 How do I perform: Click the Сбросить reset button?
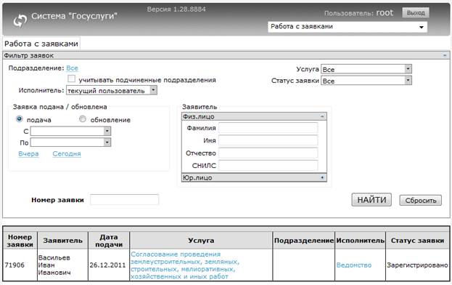click(420, 201)
